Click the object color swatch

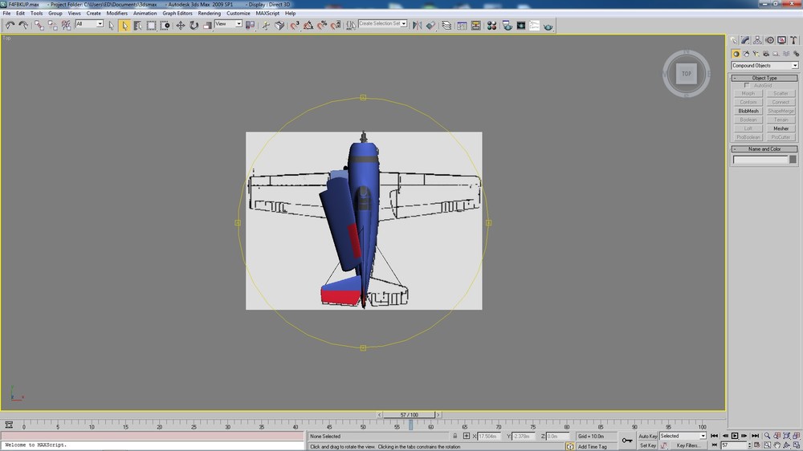coord(793,160)
